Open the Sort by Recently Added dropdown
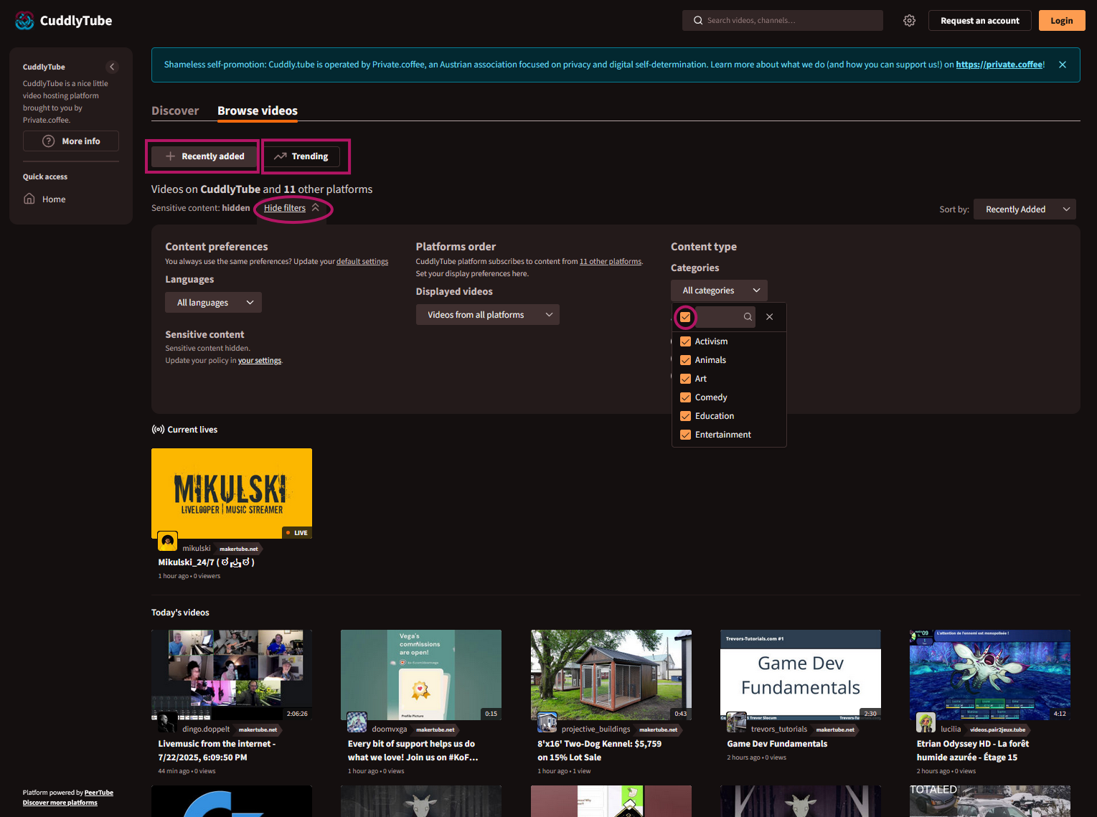This screenshot has height=817, width=1097. click(1025, 209)
